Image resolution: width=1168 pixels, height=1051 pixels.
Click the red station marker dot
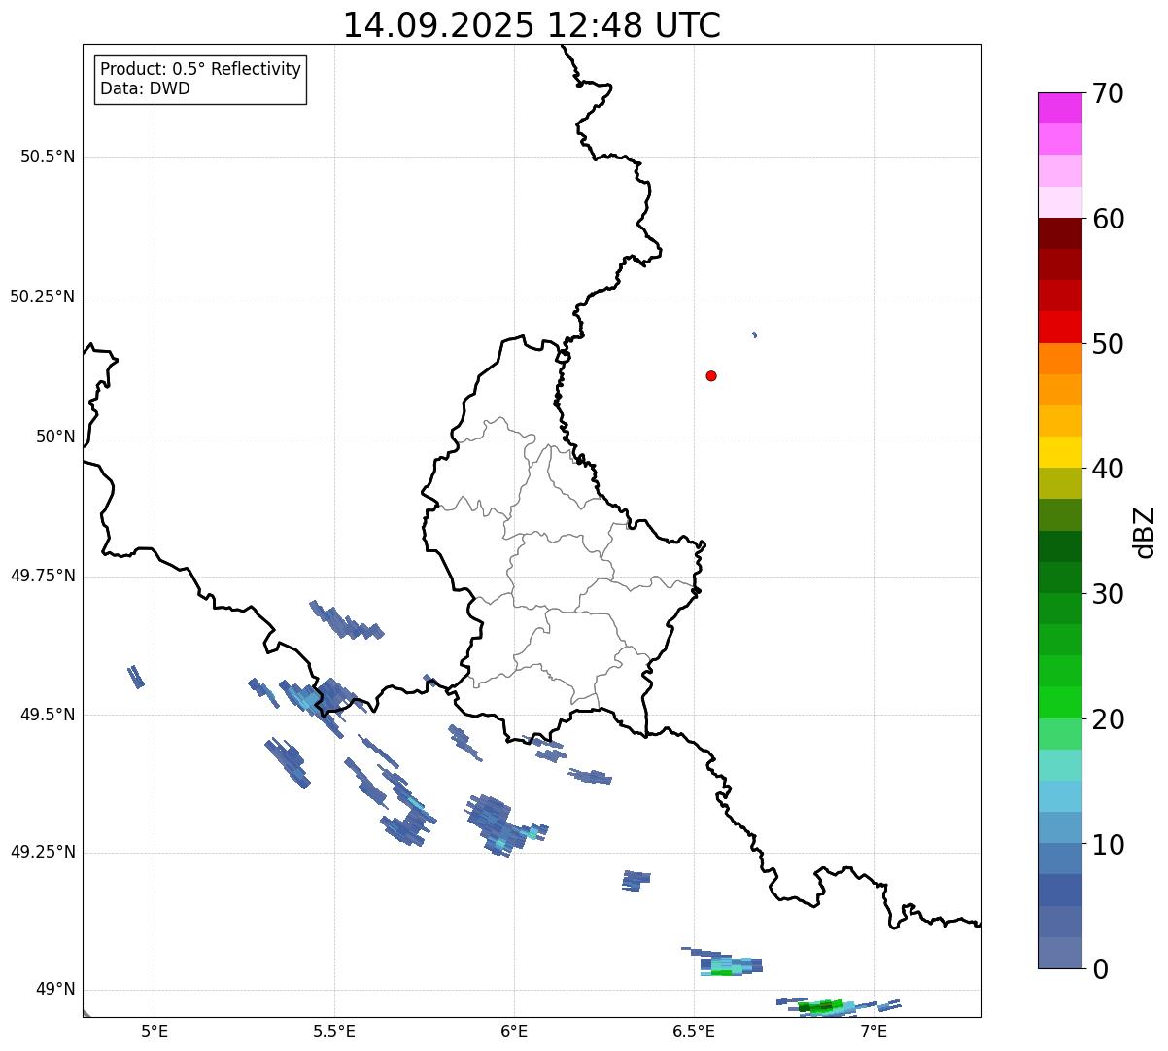coord(711,375)
